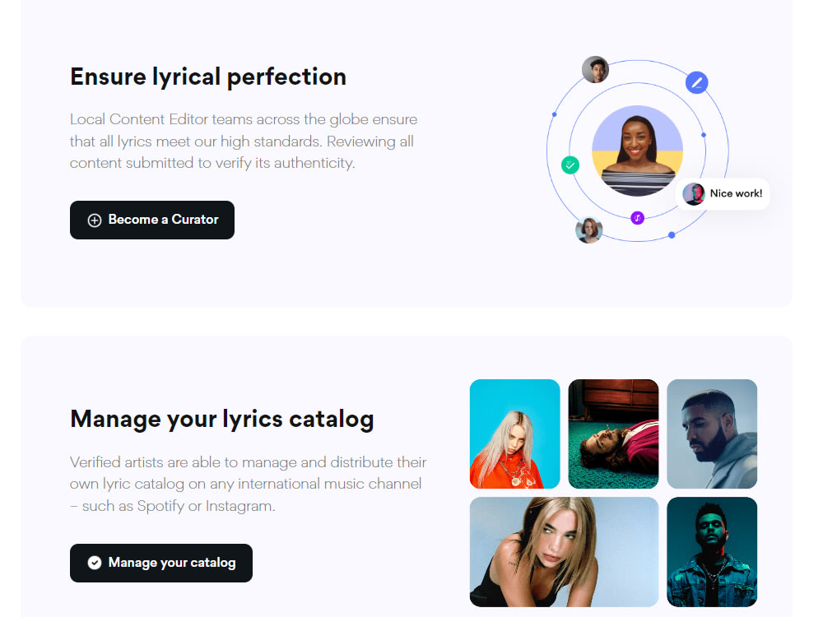Open The Weeknd photo thumbnail
823x617 pixels.
coord(711,551)
